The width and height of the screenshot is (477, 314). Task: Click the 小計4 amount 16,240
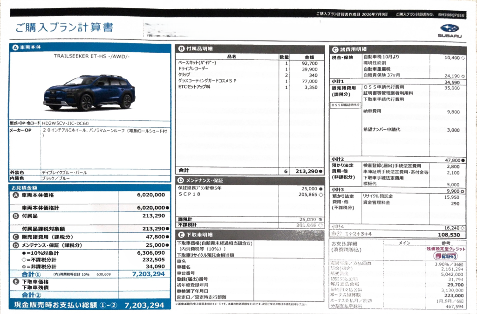coord(452,228)
